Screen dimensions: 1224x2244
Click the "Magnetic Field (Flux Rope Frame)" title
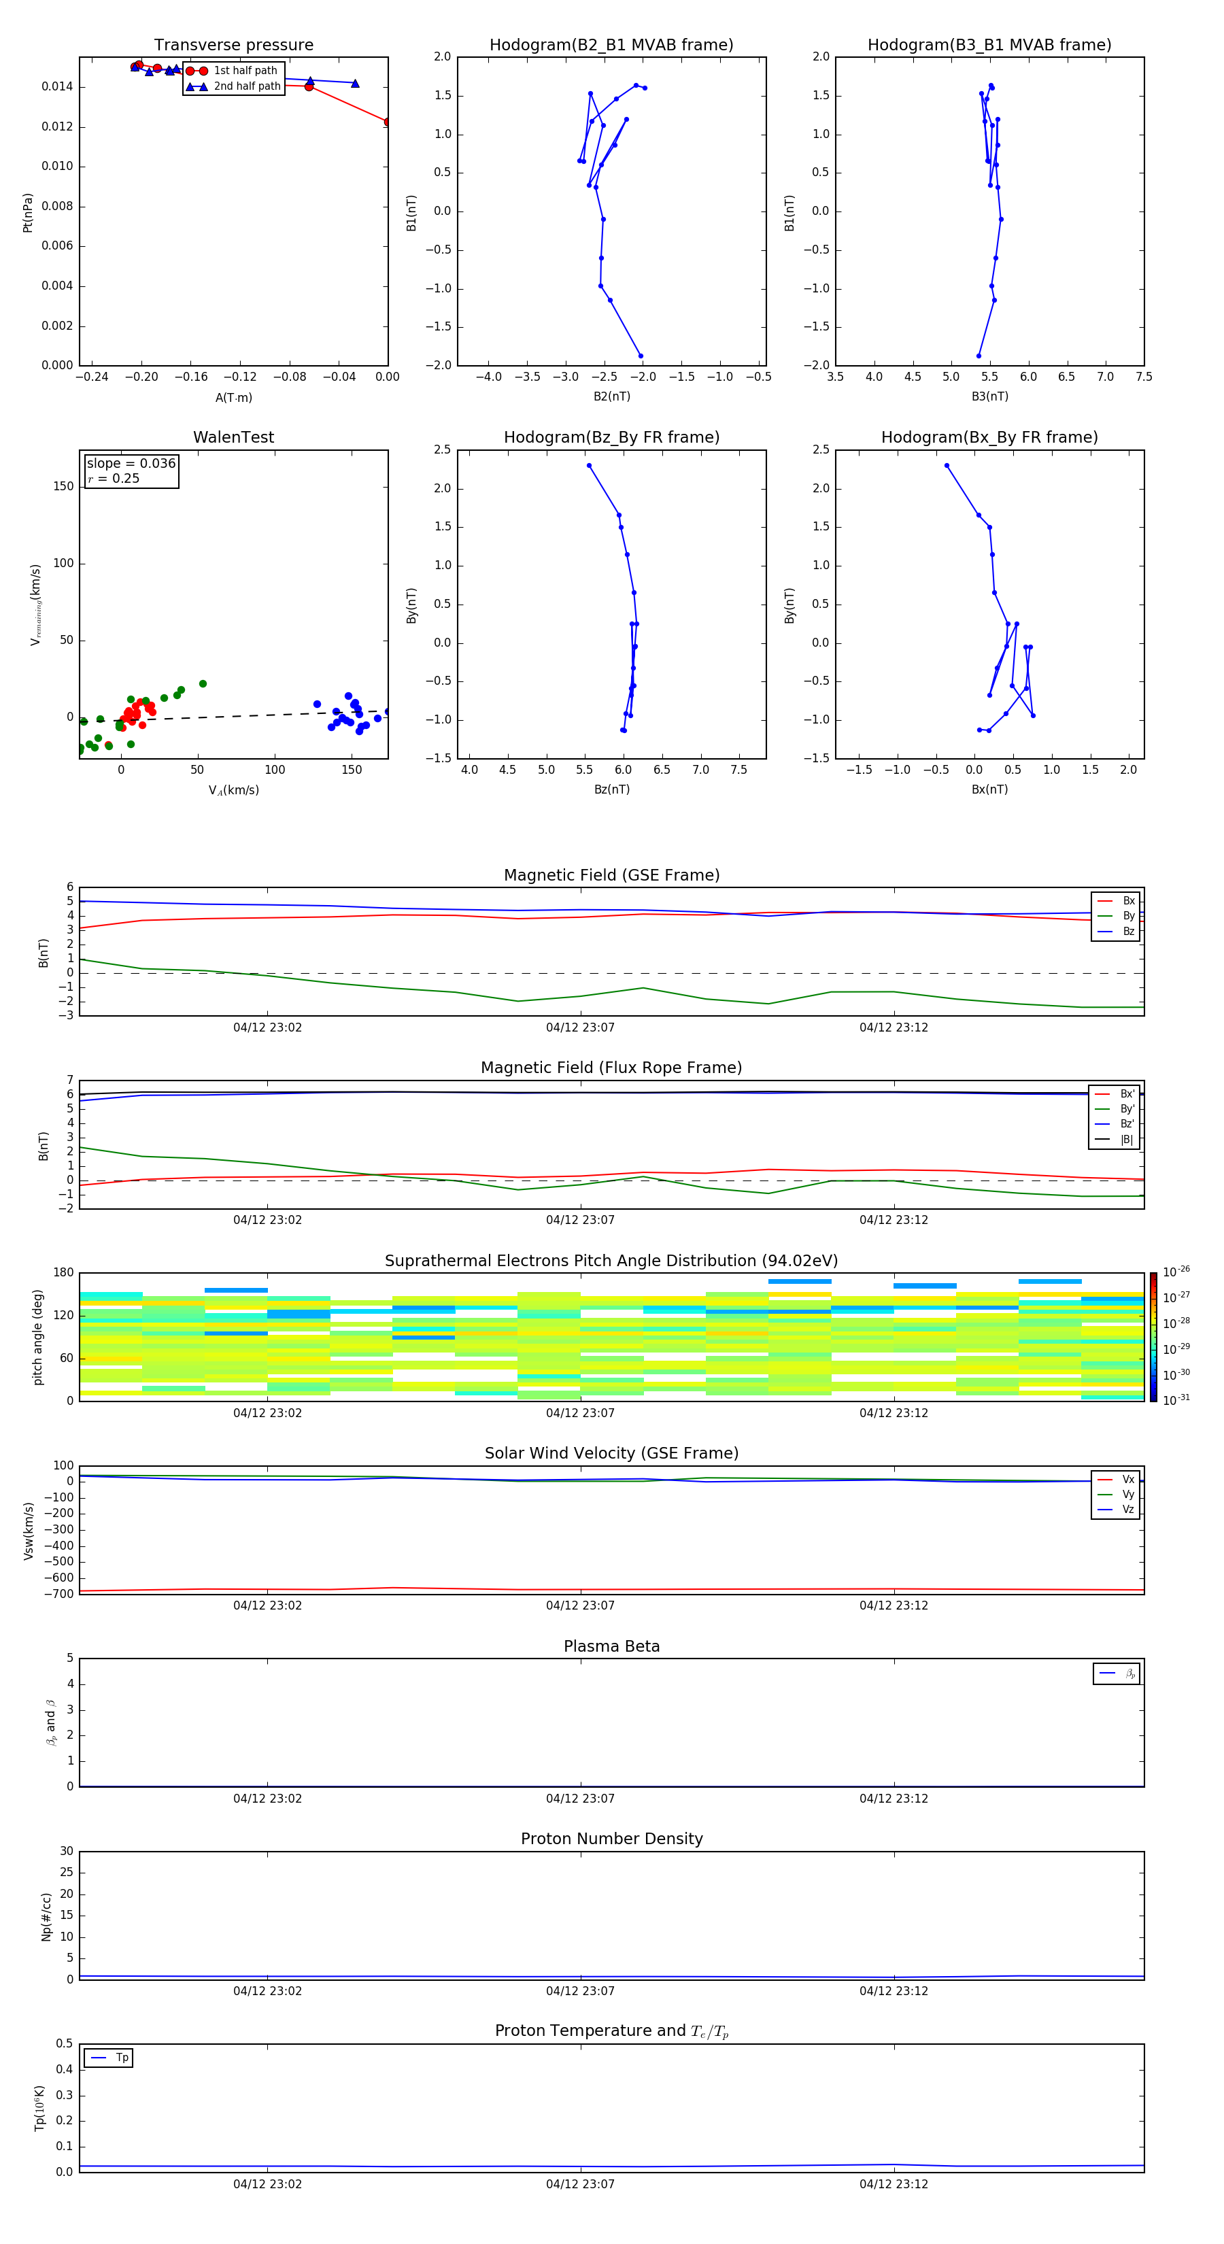pyautogui.click(x=611, y=1068)
